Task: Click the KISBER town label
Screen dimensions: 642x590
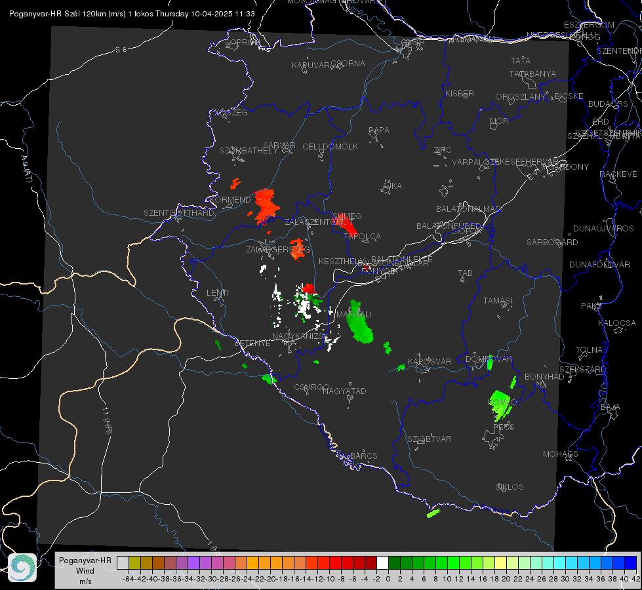Action: click(x=460, y=93)
